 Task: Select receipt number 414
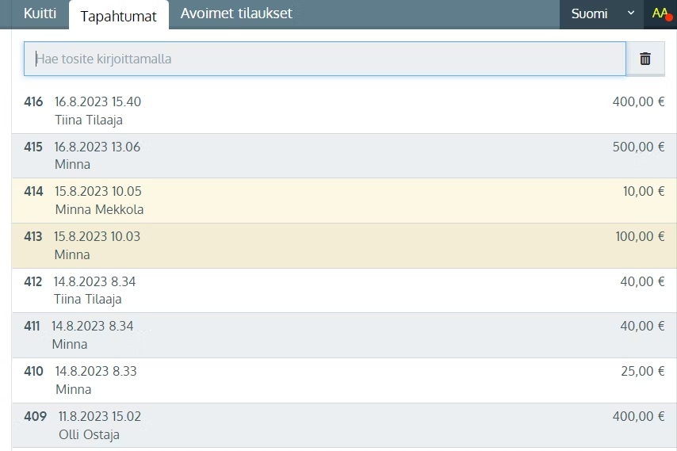pyautogui.click(x=33, y=191)
